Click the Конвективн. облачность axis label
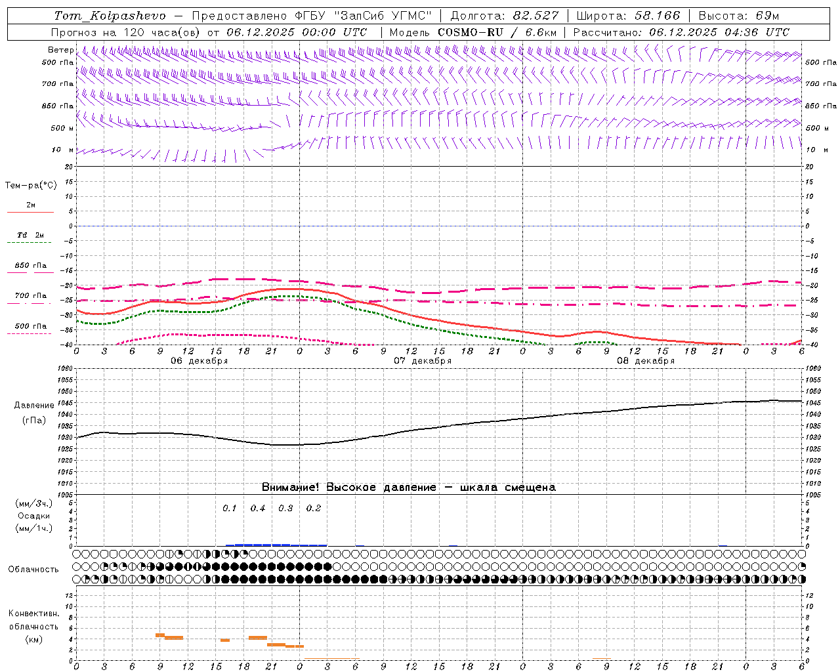The width and height of the screenshot is (840, 672). (x=33, y=626)
